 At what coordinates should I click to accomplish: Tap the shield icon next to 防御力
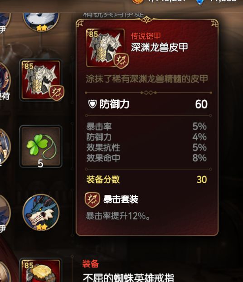click(x=92, y=104)
